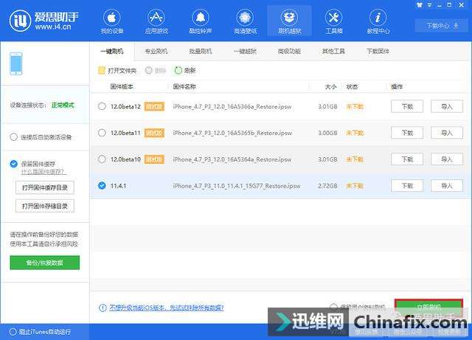Download the 12.0beta11 firmware
Viewport: 472px width, 340px height.
(x=407, y=133)
